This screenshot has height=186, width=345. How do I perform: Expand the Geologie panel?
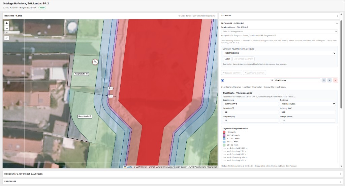pyautogui.click(x=279, y=15)
